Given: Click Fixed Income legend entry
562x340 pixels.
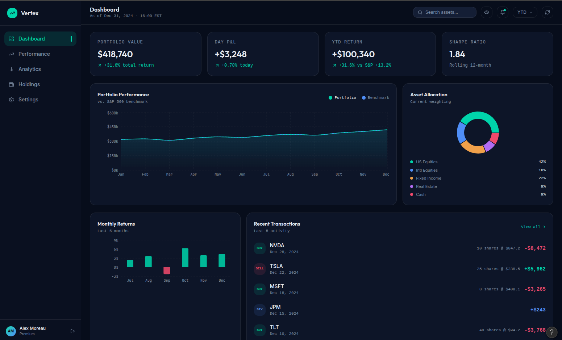Looking at the screenshot, I should point(478,178).
